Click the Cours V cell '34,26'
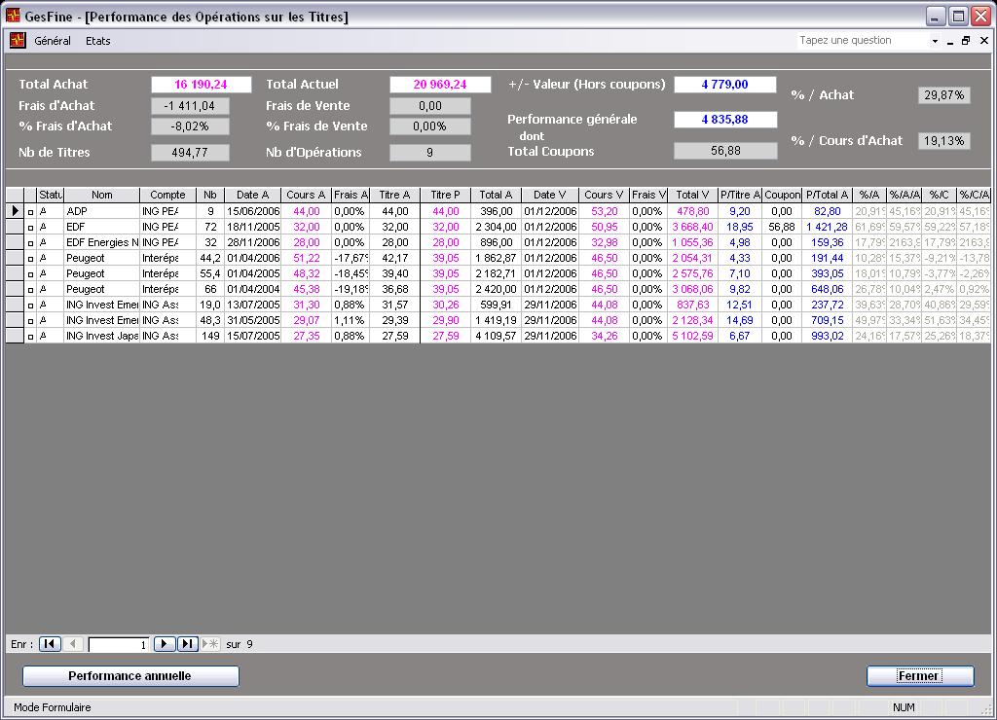This screenshot has width=997, height=720. 604,336
